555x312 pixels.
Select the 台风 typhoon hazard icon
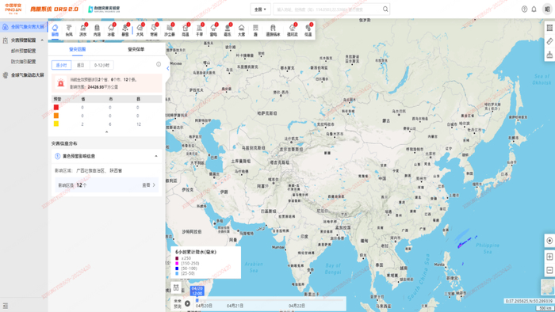(x=69, y=30)
